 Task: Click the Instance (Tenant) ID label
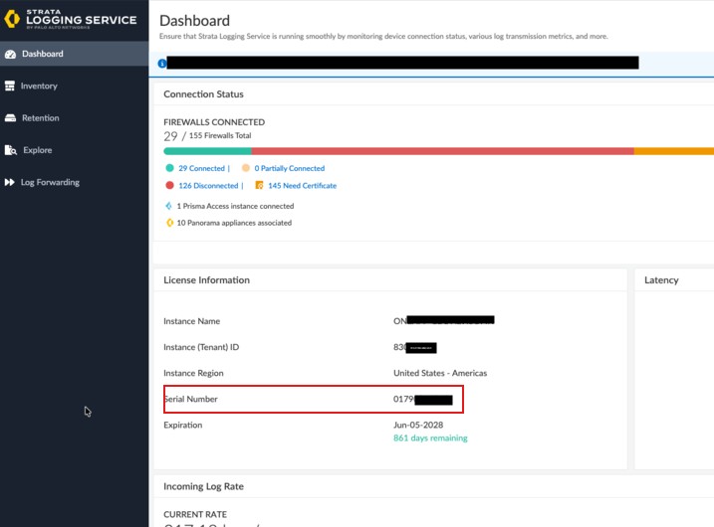click(x=201, y=347)
